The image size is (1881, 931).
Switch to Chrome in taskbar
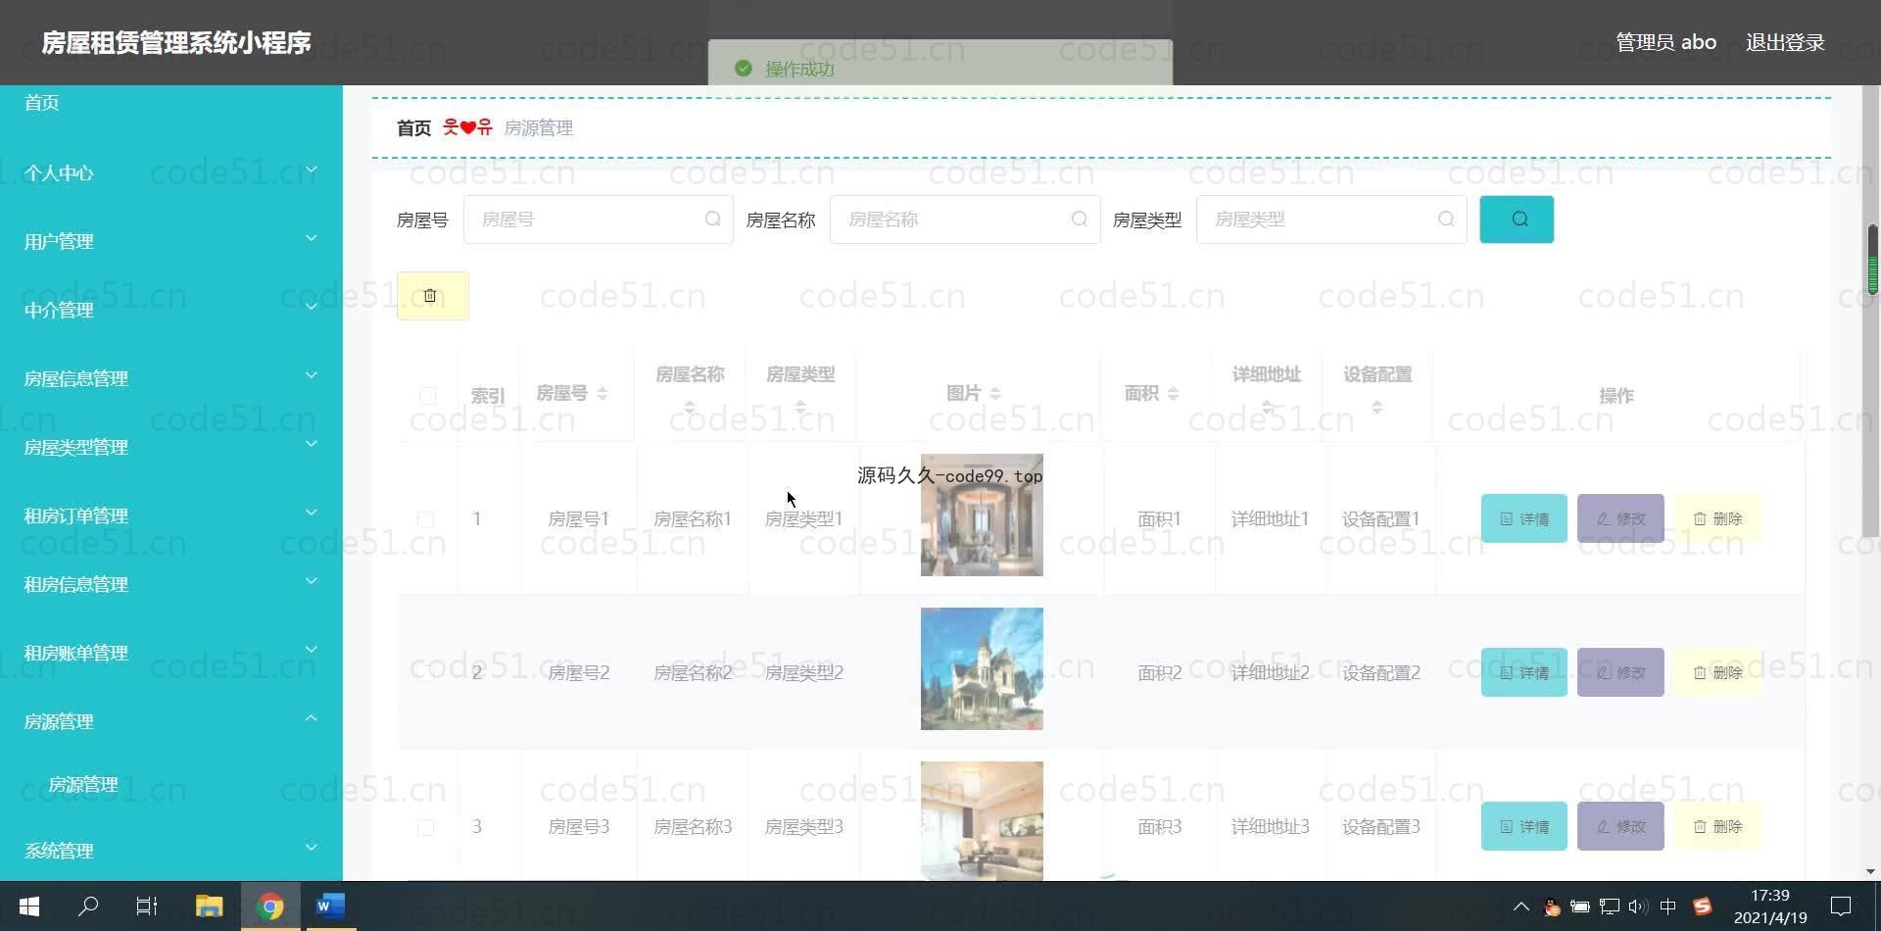(270, 906)
